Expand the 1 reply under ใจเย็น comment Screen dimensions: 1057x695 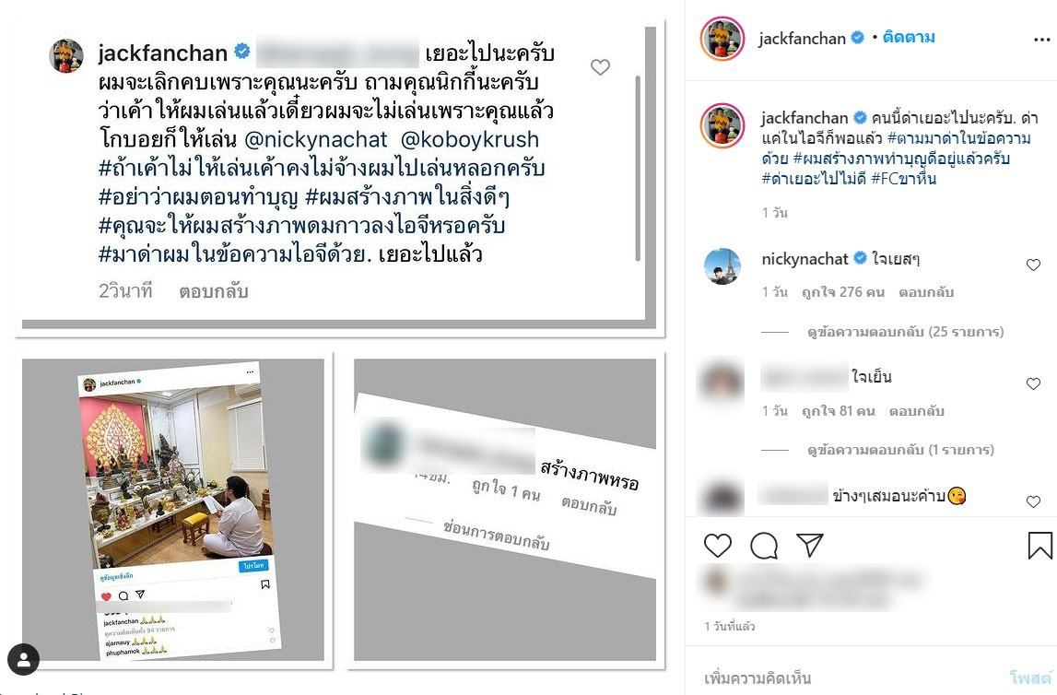[900, 450]
